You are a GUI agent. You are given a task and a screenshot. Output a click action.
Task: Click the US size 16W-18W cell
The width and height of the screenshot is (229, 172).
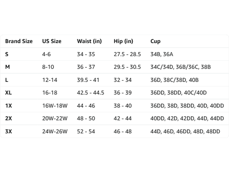[x=55, y=106]
